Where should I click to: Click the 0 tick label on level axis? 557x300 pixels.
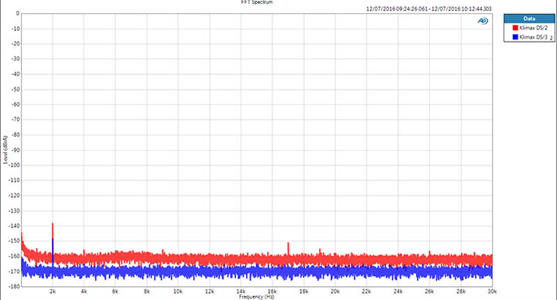tap(18, 13)
